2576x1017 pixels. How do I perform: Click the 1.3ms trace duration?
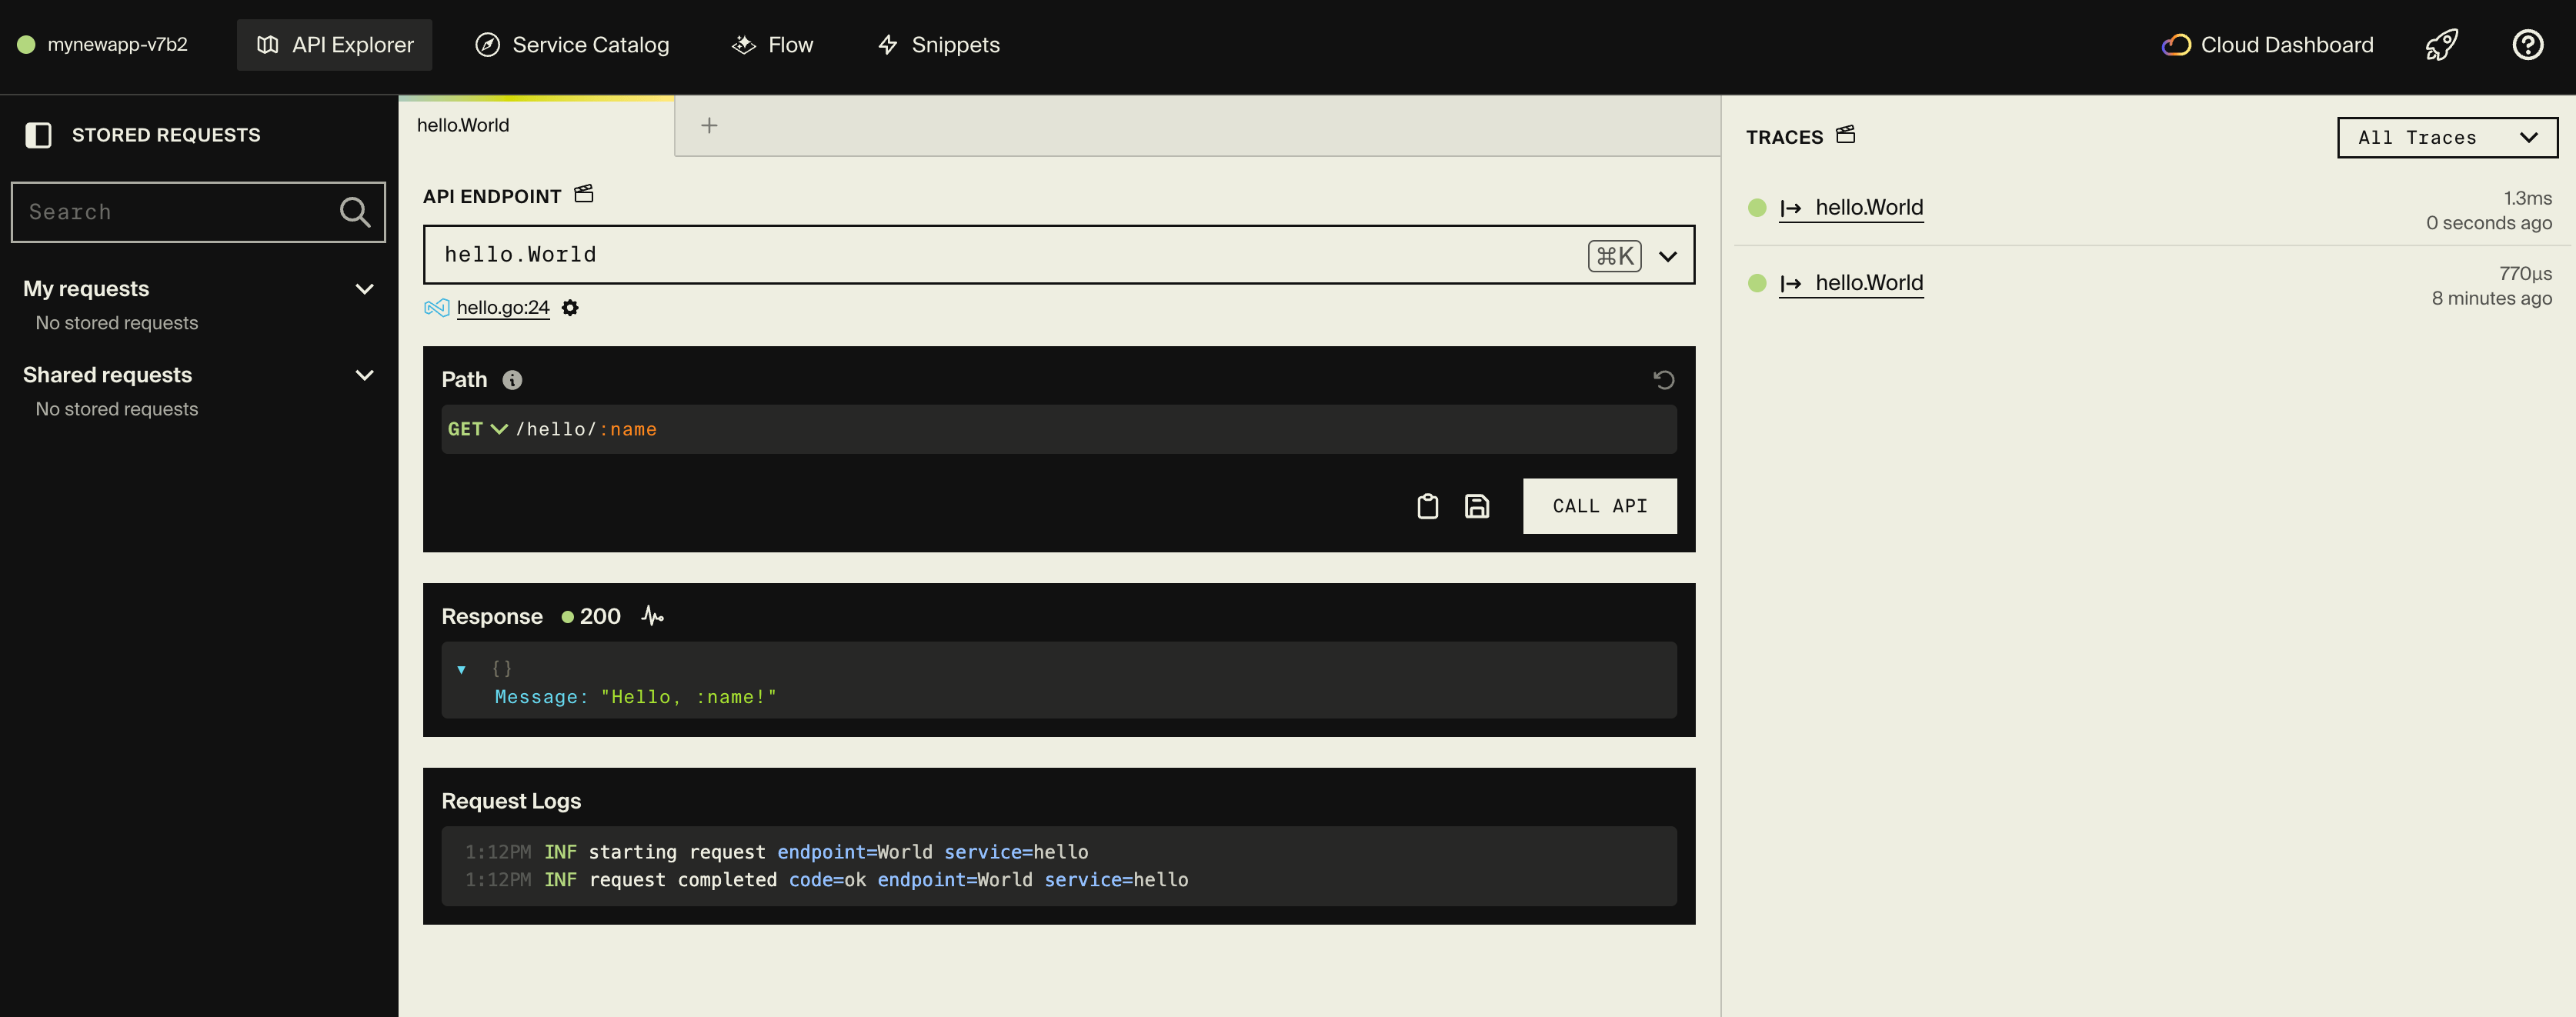pos(2527,198)
